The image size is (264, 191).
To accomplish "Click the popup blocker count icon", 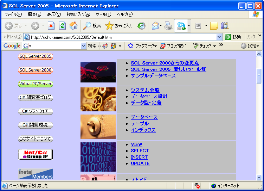I will [x=163, y=46].
